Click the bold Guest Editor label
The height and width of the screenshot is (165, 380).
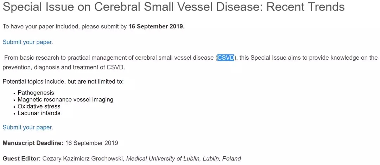click(x=21, y=159)
